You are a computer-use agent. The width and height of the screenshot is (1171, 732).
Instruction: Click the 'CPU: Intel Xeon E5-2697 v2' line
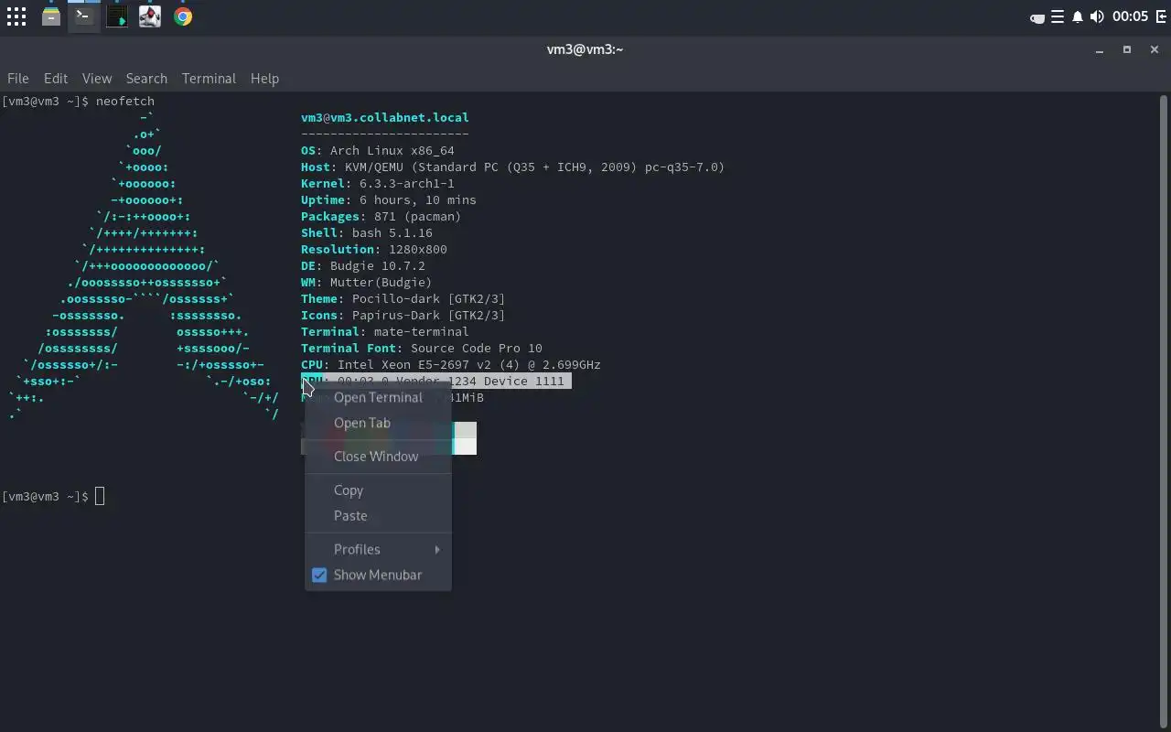(x=451, y=364)
